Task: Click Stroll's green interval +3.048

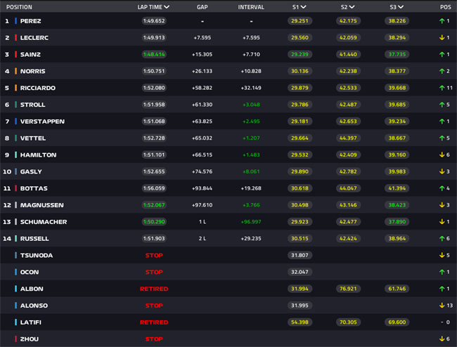Action: (x=251, y=105)
